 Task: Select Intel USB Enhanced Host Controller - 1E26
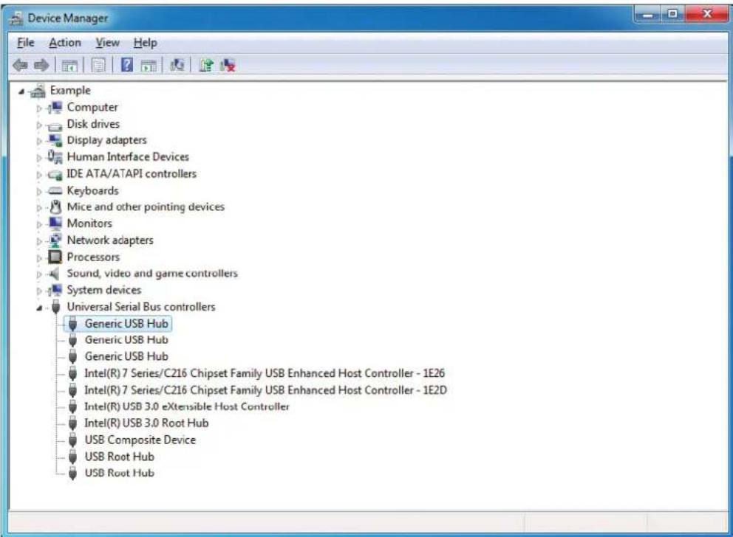[x=265, y=373]
